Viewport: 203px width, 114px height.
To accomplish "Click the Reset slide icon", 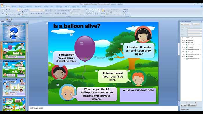I will pos(23,12).
